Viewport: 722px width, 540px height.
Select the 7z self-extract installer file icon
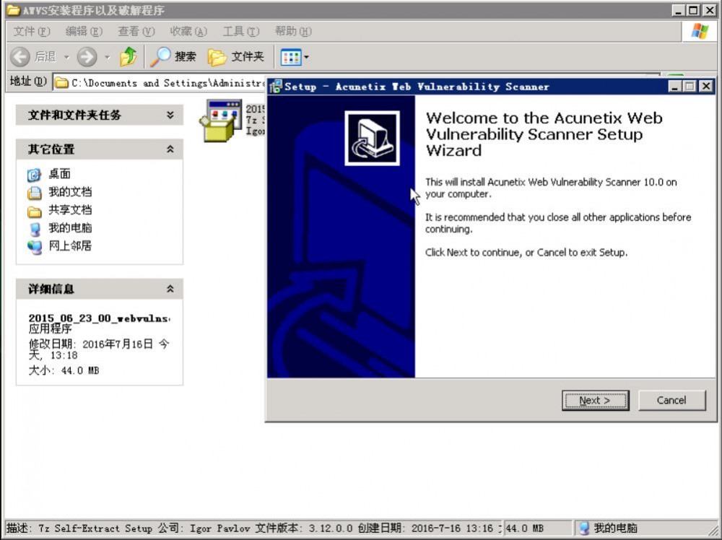click(x=220, y=121)
